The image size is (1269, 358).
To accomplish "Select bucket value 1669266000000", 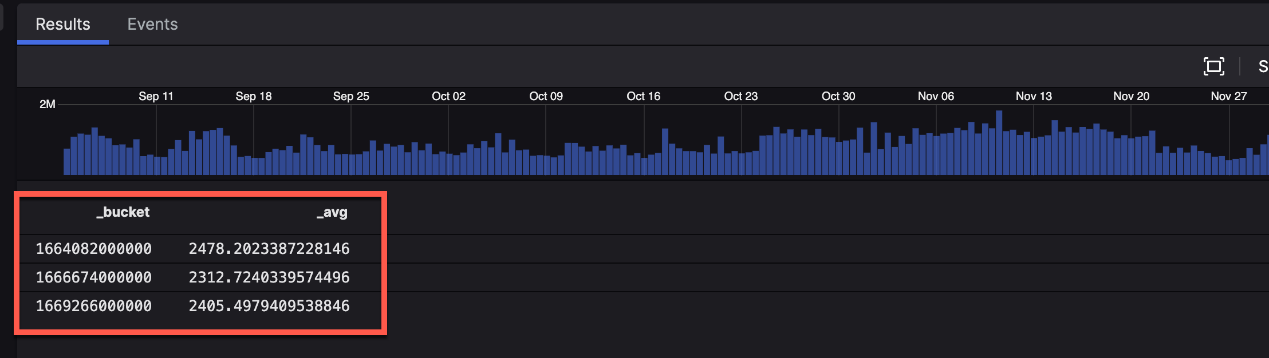I will click(94, 306).
